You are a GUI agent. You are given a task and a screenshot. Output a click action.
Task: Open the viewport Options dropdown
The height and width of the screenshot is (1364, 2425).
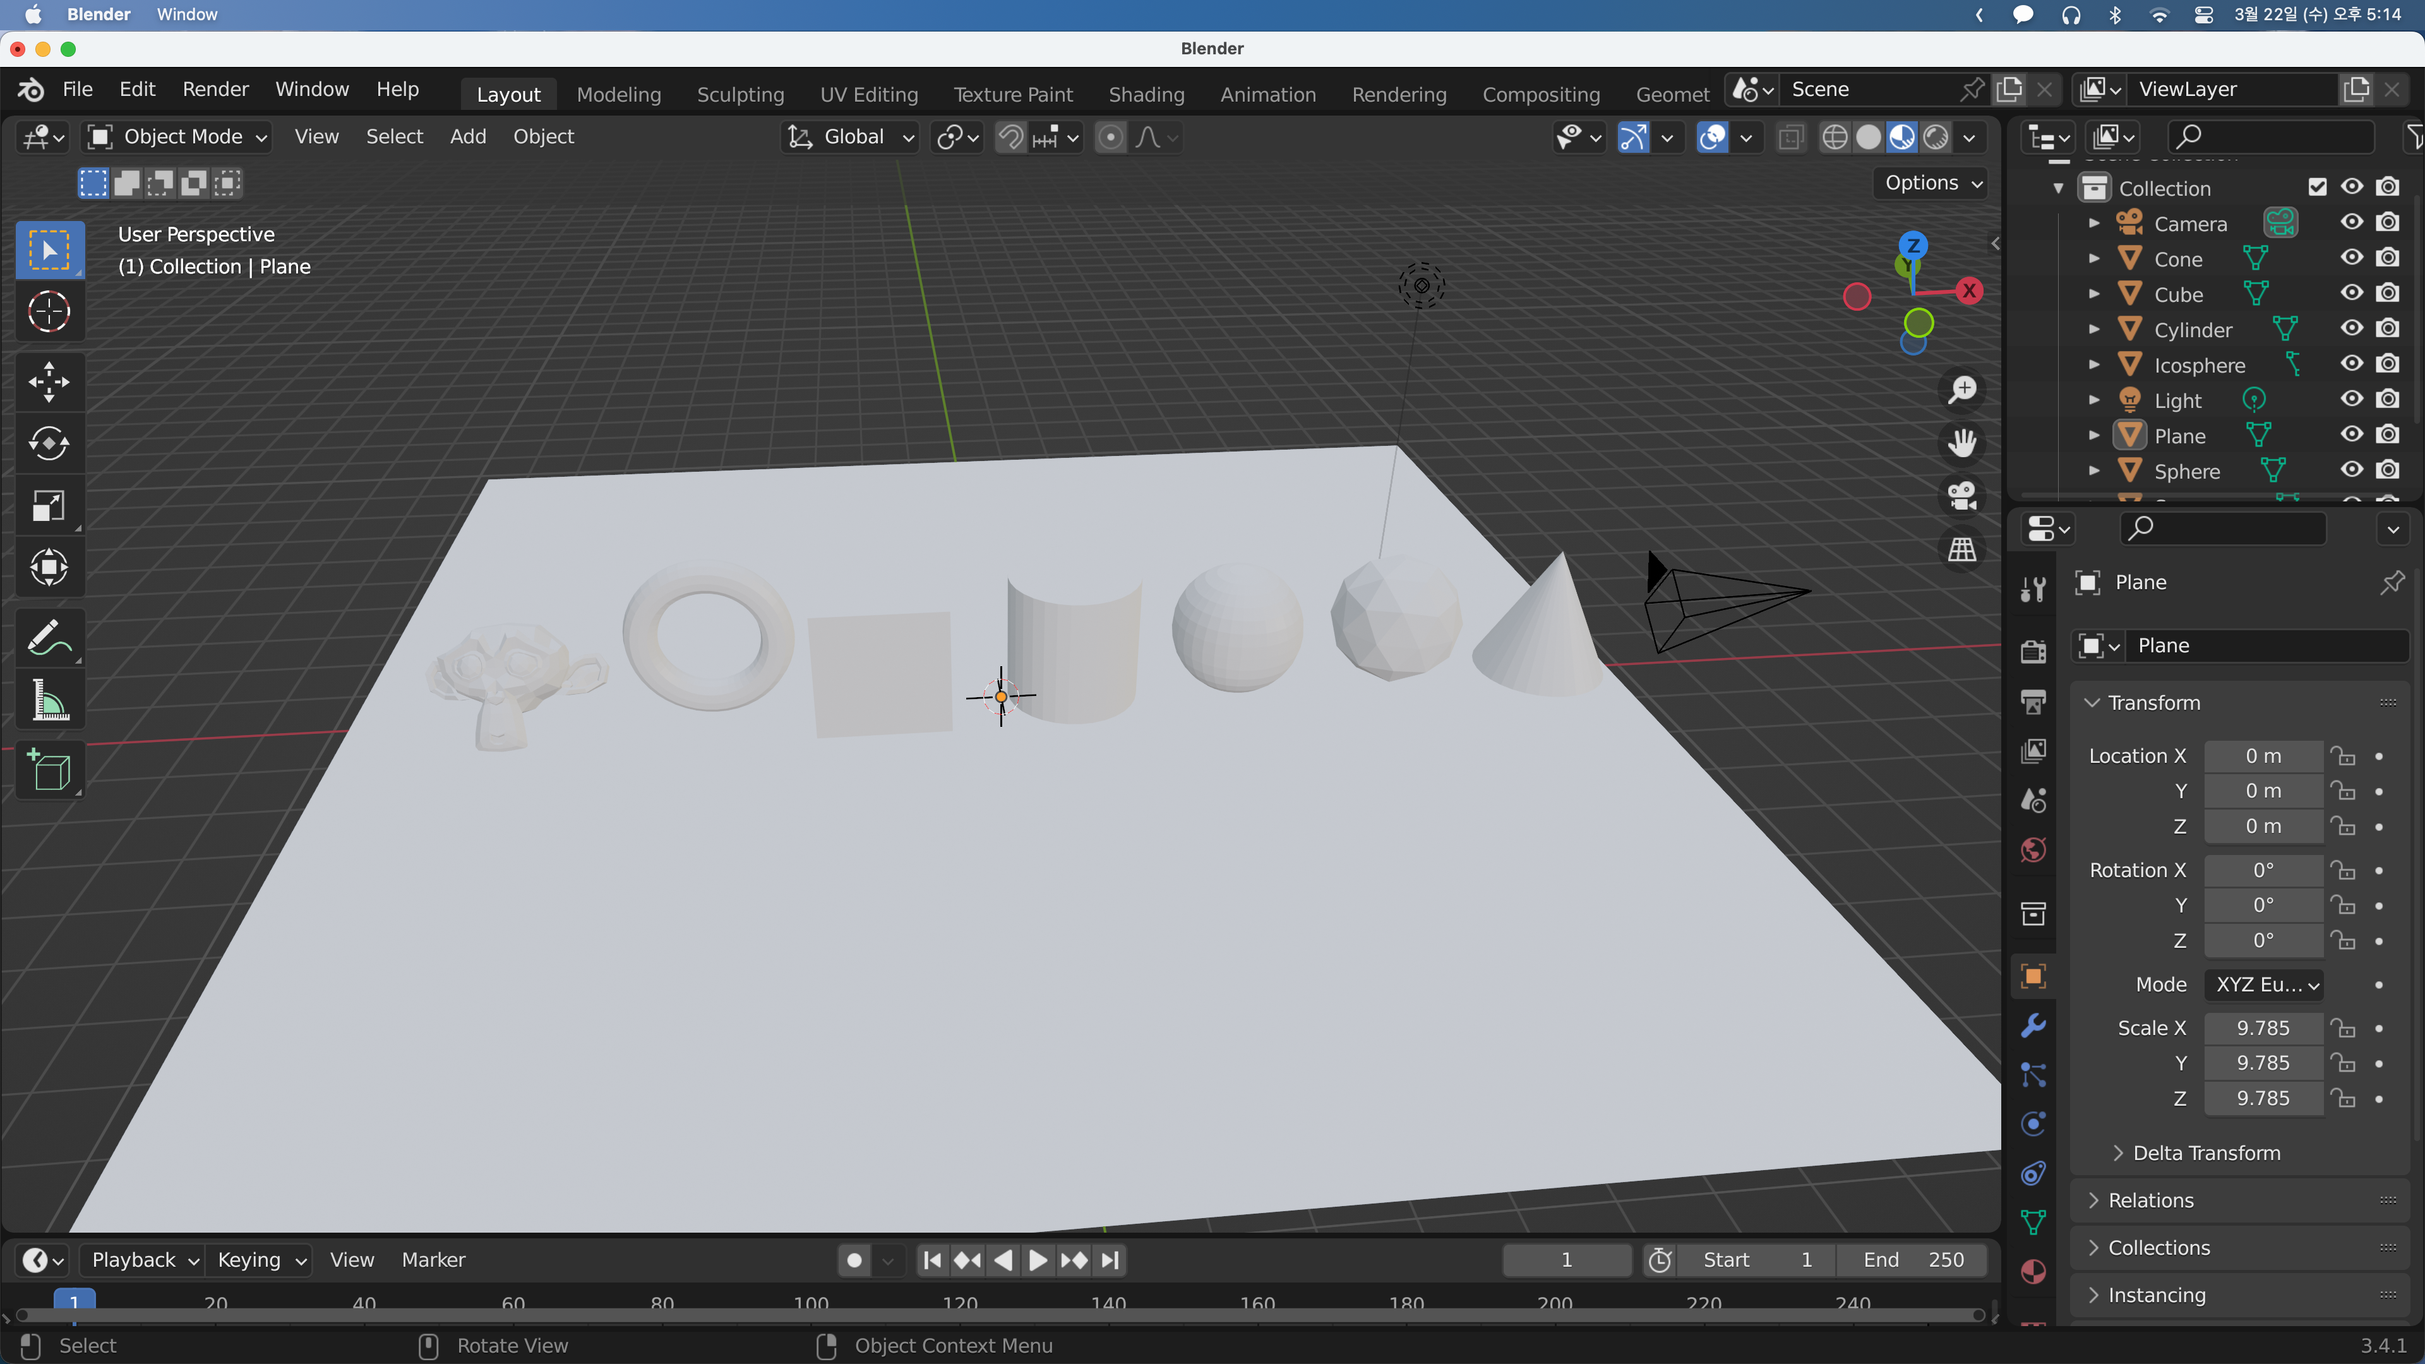1932,182
